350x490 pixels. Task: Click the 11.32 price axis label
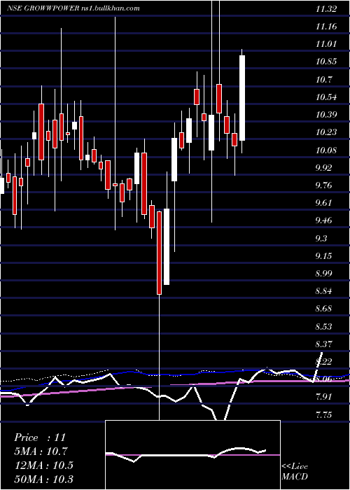click(x=326, y=8)
